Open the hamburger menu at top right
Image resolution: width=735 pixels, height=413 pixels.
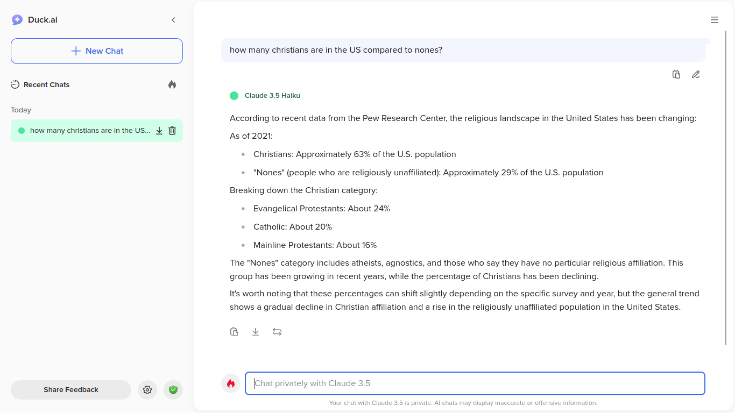click(715, 20)
